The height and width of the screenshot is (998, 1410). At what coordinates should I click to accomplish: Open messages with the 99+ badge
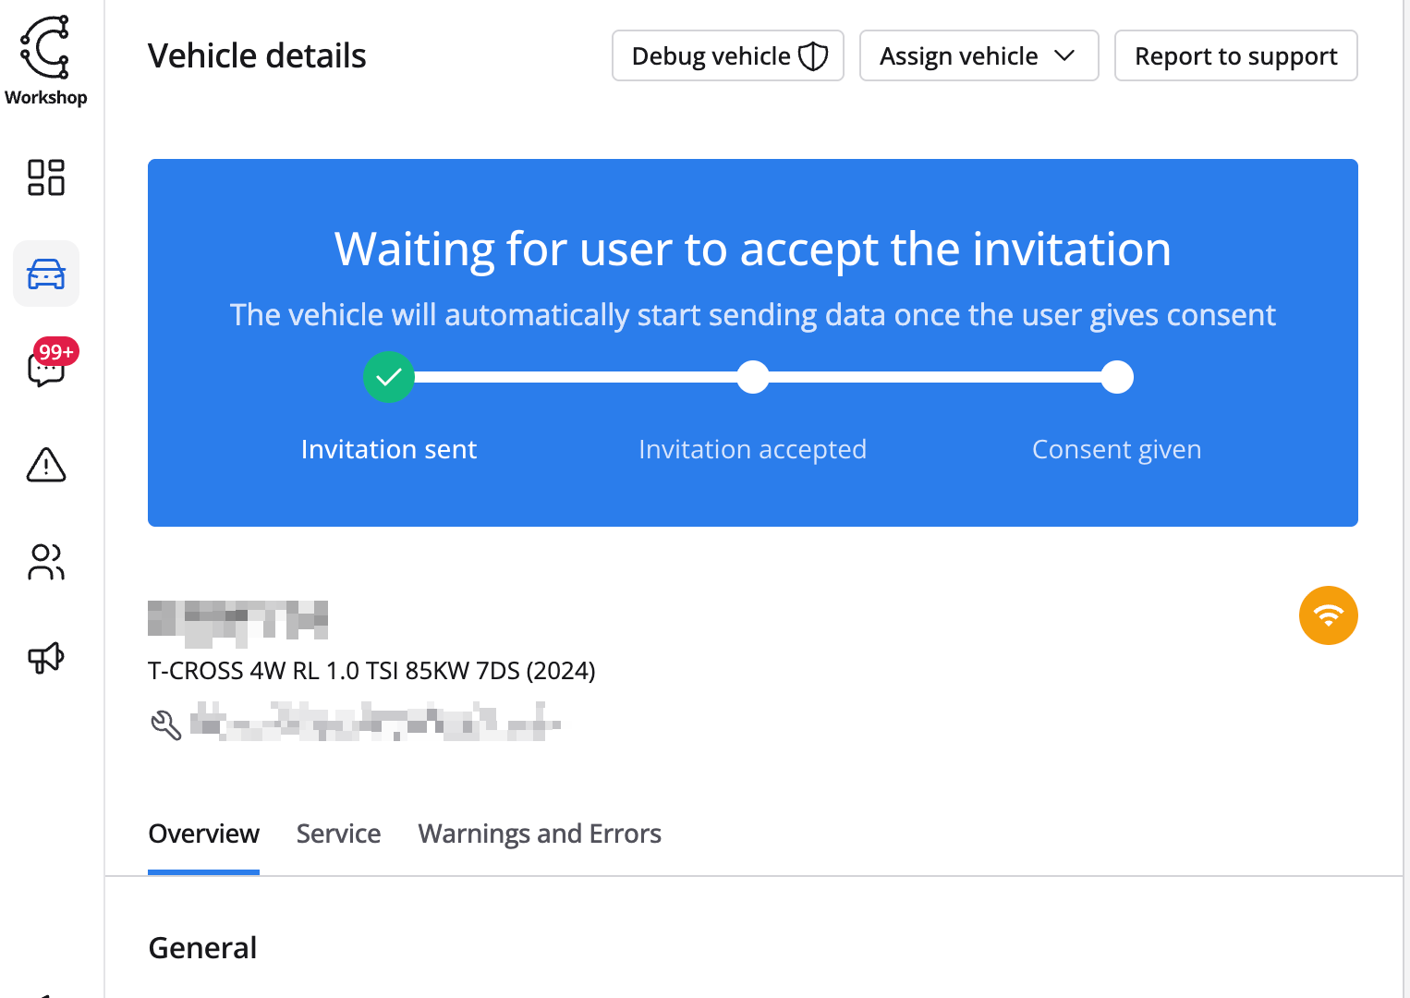click(x=45, y=369)
